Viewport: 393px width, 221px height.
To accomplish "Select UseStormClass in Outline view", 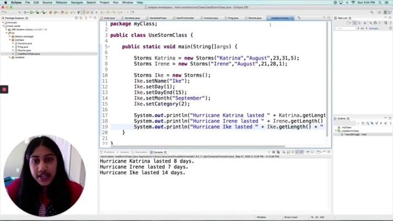I will click(x=350, y=131).
